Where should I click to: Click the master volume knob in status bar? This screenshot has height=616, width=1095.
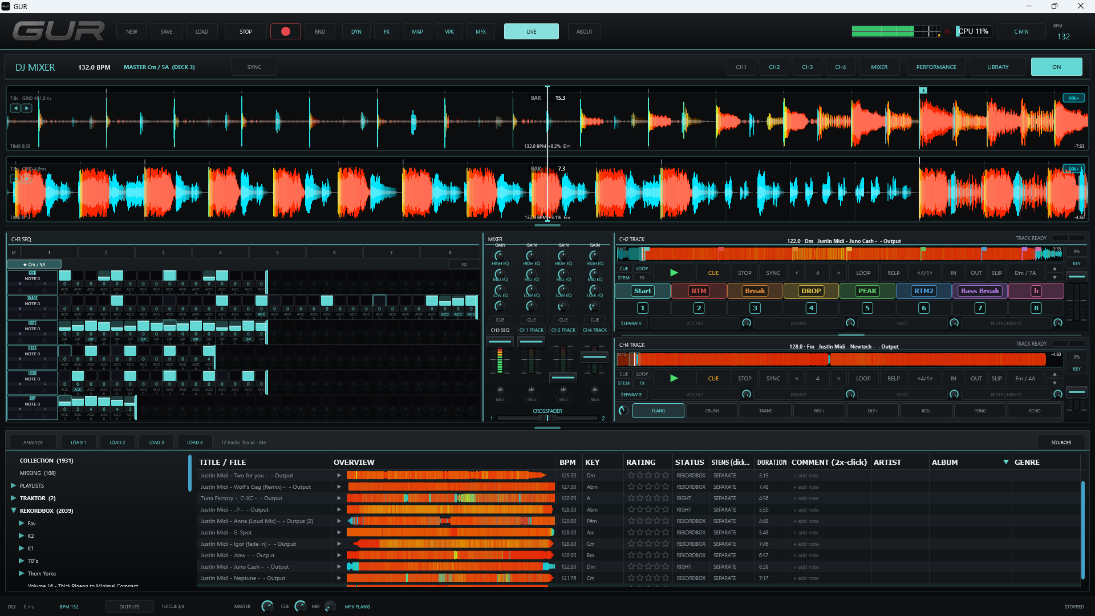pos(267,606)
